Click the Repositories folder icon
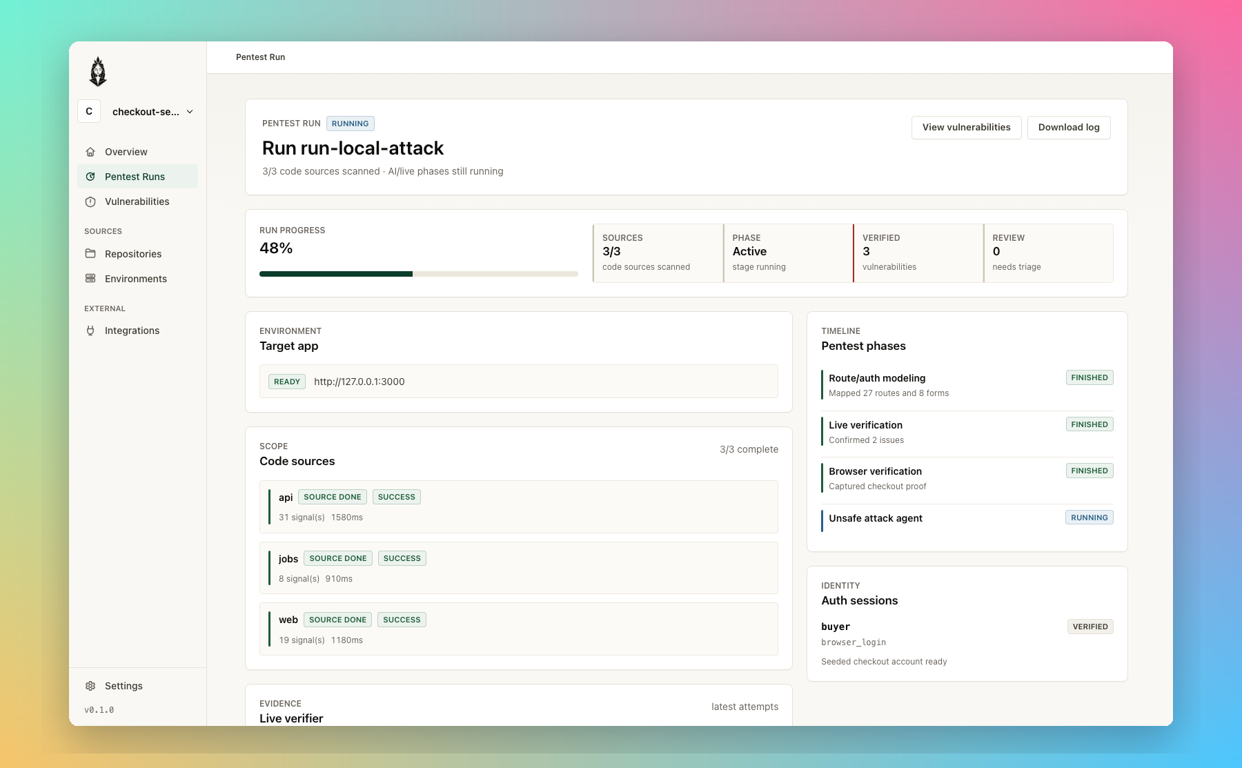Screen dimensions: 1242x768 (90, 254)
